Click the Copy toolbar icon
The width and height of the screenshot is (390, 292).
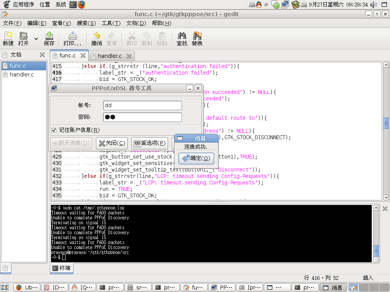pyautogui.click(x=147, y=39)
